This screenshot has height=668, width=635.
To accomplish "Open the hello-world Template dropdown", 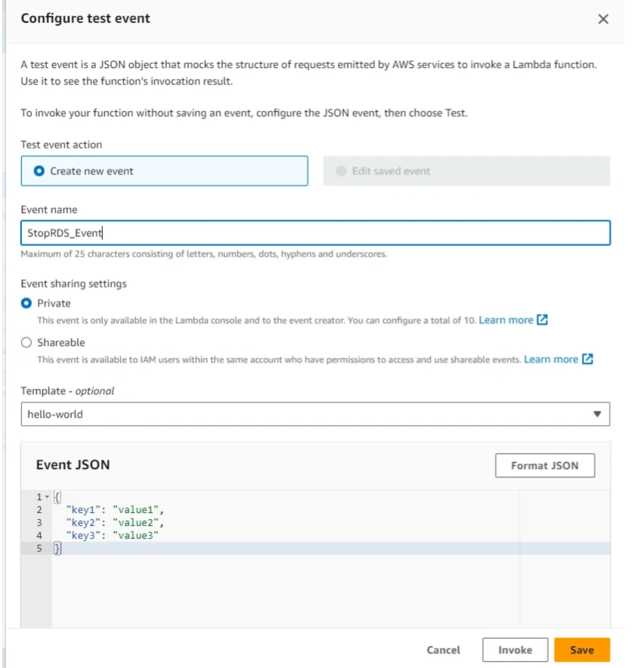I will (x=315, y=414).
